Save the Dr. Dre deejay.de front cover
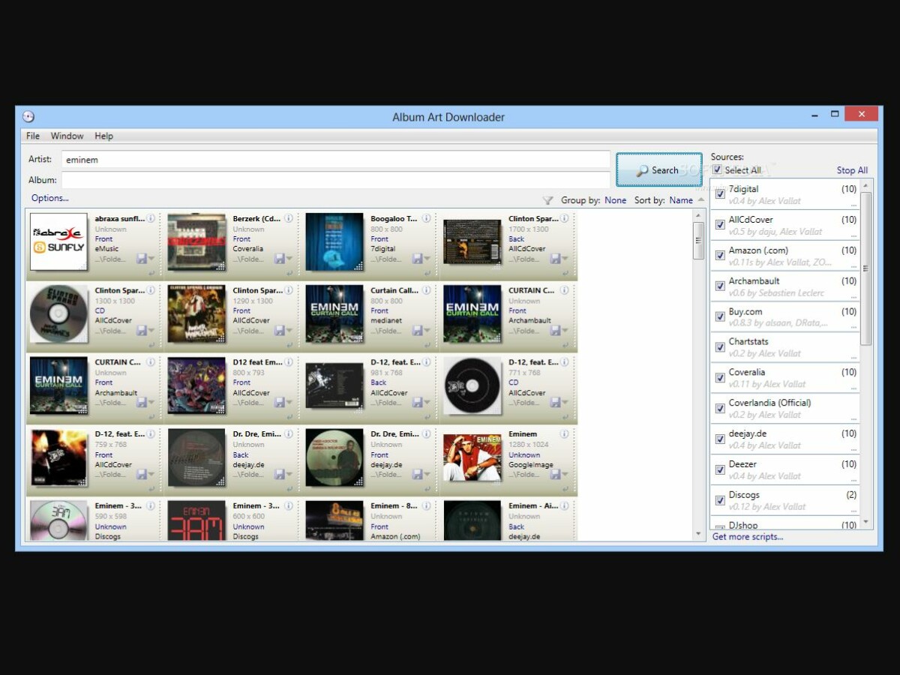The height and width of the screenshot is (675, 900). click(x=417, y=475)
